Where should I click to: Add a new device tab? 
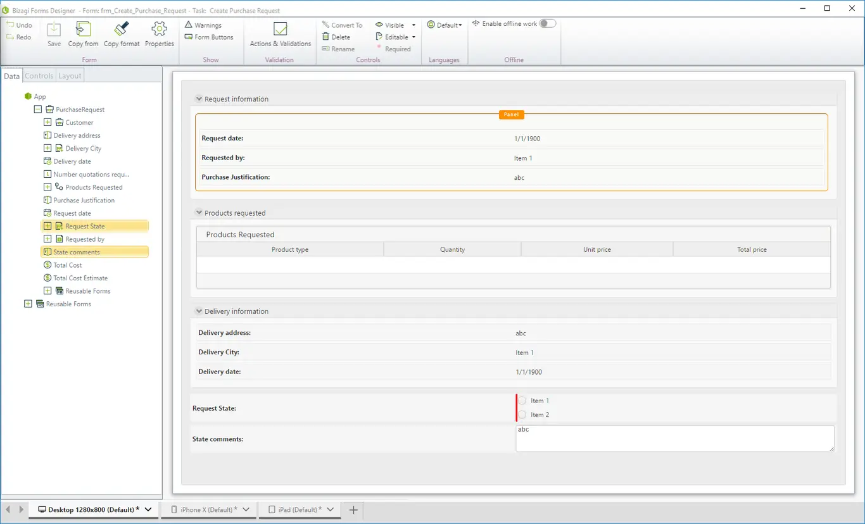[x=353, y=509]
